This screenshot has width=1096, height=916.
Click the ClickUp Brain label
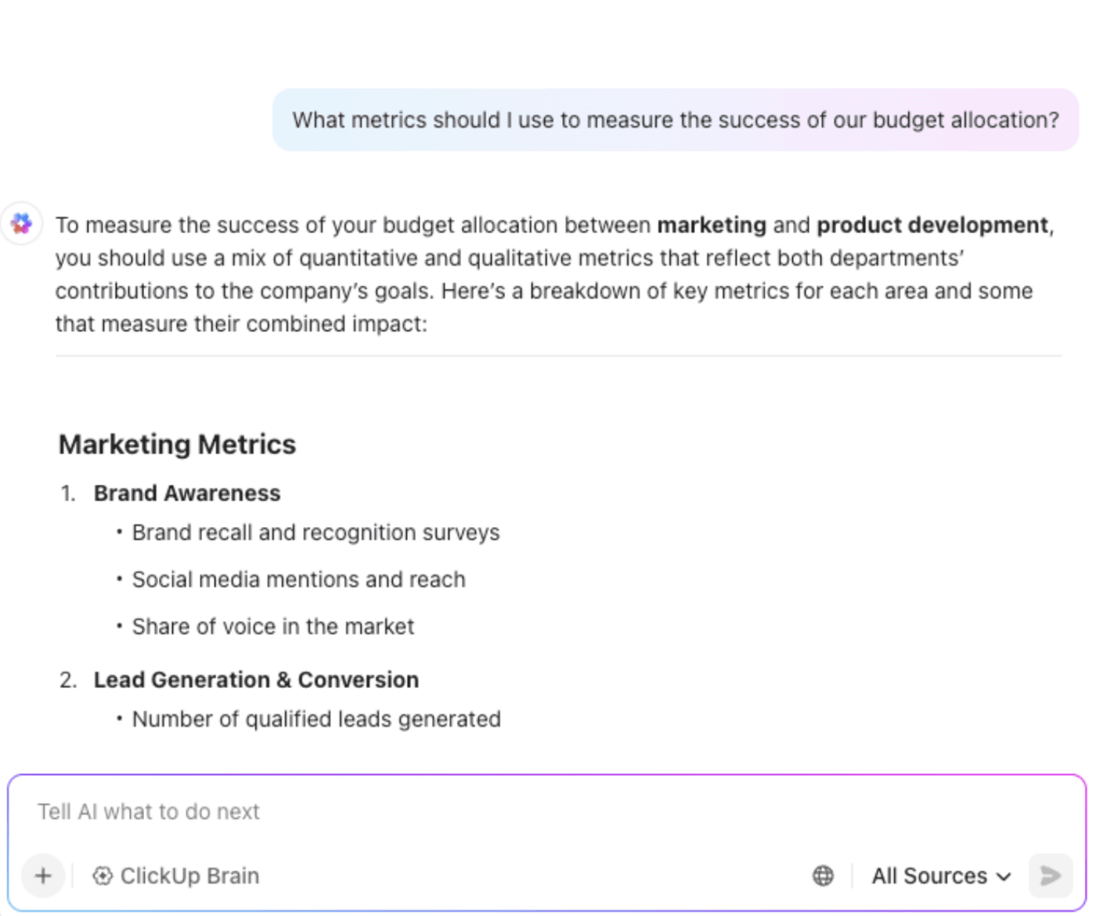pos(189,875)
